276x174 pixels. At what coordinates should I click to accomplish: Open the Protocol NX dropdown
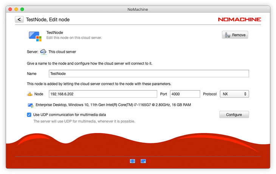234,94
